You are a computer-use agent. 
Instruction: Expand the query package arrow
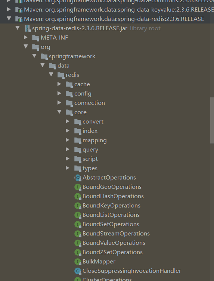click(68, 149)
